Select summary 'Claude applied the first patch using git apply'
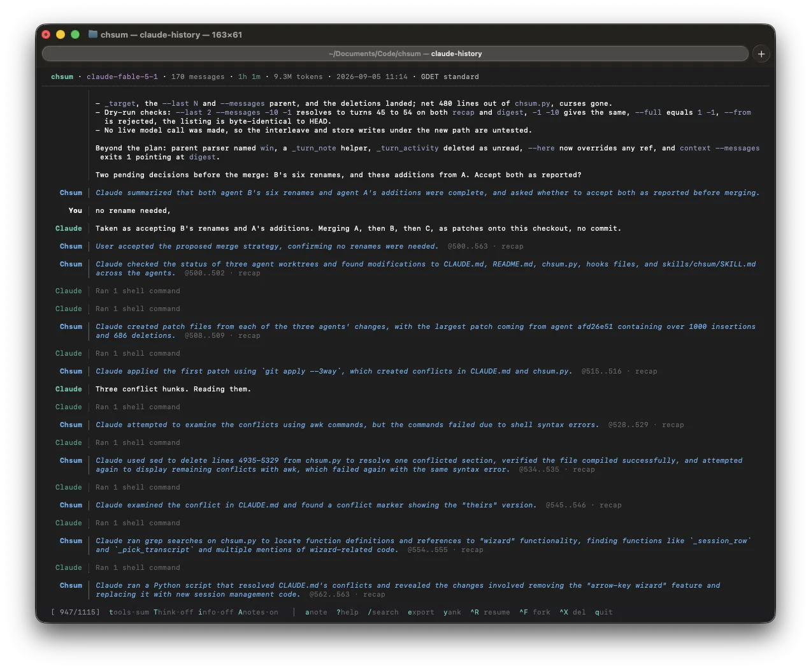Screen dimensions: 811x670 334,371
